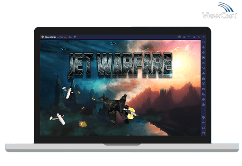Open the settings gear in the sidebar
Viewport: 242px width, 166px height.
click(203, 117)
